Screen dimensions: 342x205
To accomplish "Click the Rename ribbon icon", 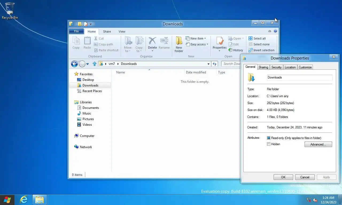I will pos(164,43).
